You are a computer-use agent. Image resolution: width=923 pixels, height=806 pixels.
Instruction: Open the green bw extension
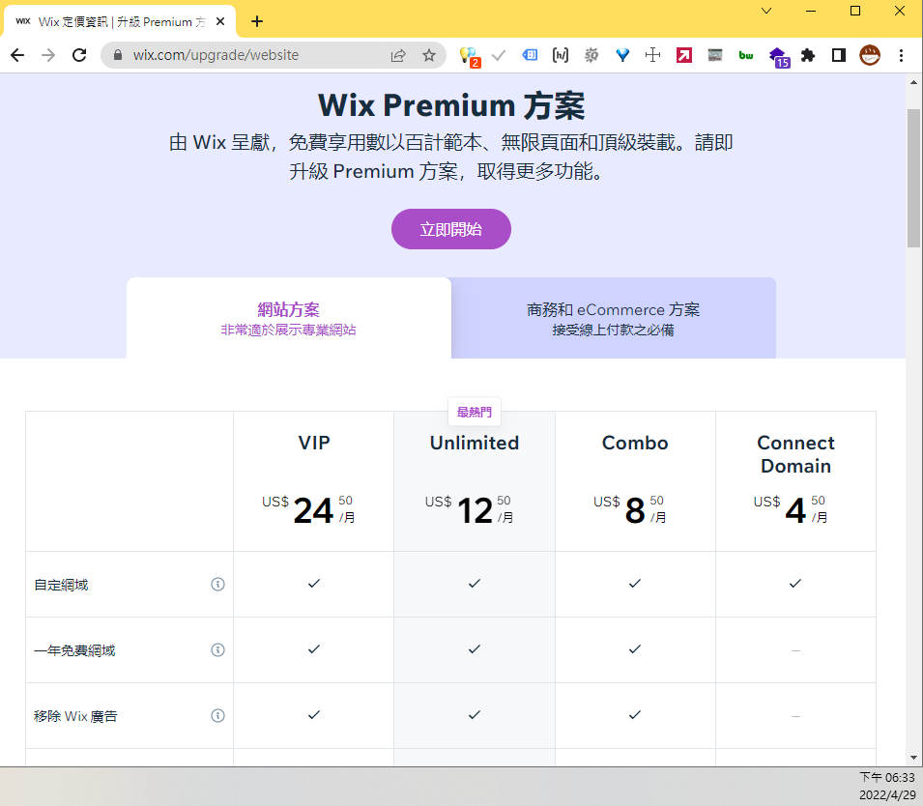click(746, 55)
